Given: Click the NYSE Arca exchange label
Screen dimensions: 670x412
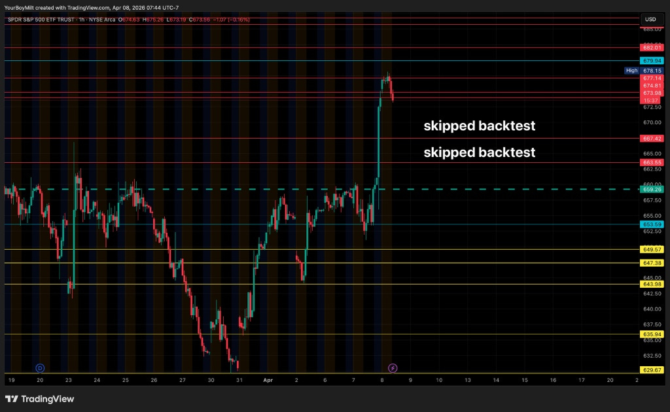Looking at the screenshot, I should click(102, 20).
